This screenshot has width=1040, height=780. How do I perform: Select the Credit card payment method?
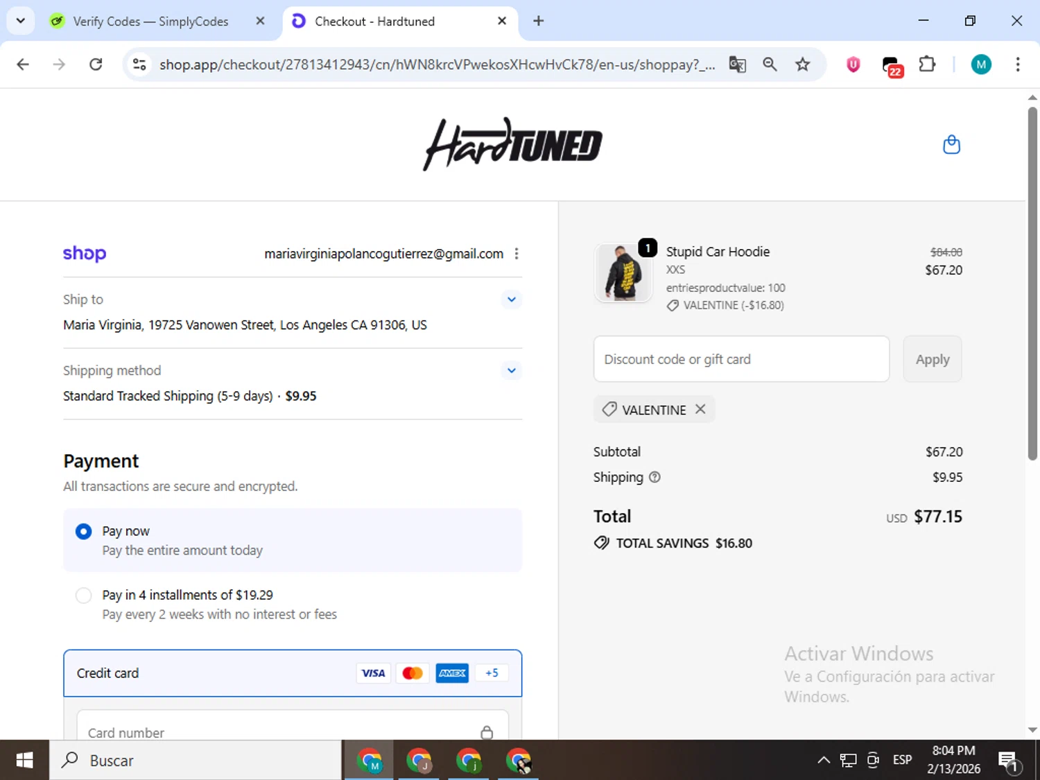[293, 673]
